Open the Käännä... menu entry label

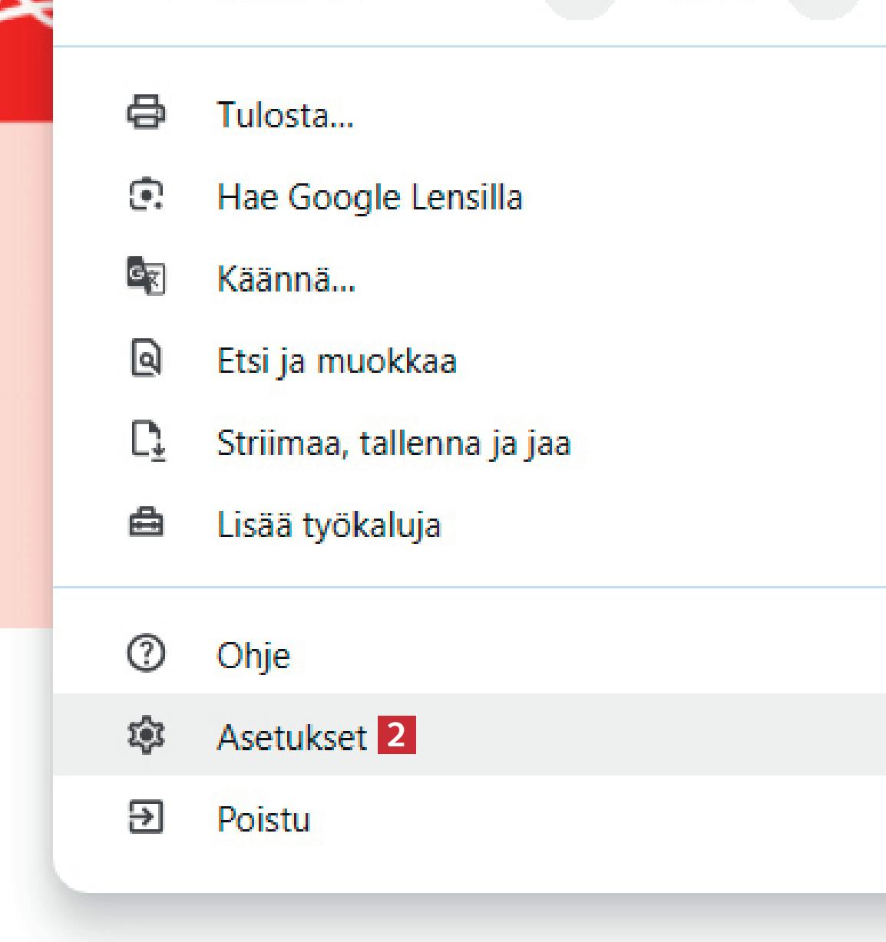click(286, 278)
